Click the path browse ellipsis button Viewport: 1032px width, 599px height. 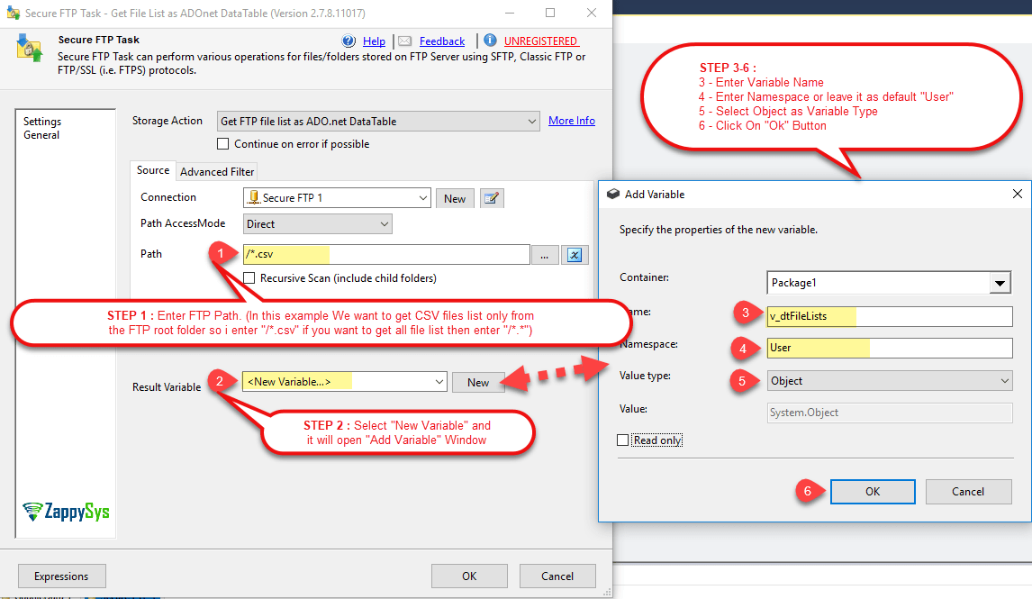pos(545,255)
